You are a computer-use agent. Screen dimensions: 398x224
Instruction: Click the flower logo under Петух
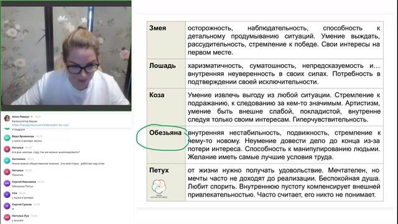click(x=159, y=189)
